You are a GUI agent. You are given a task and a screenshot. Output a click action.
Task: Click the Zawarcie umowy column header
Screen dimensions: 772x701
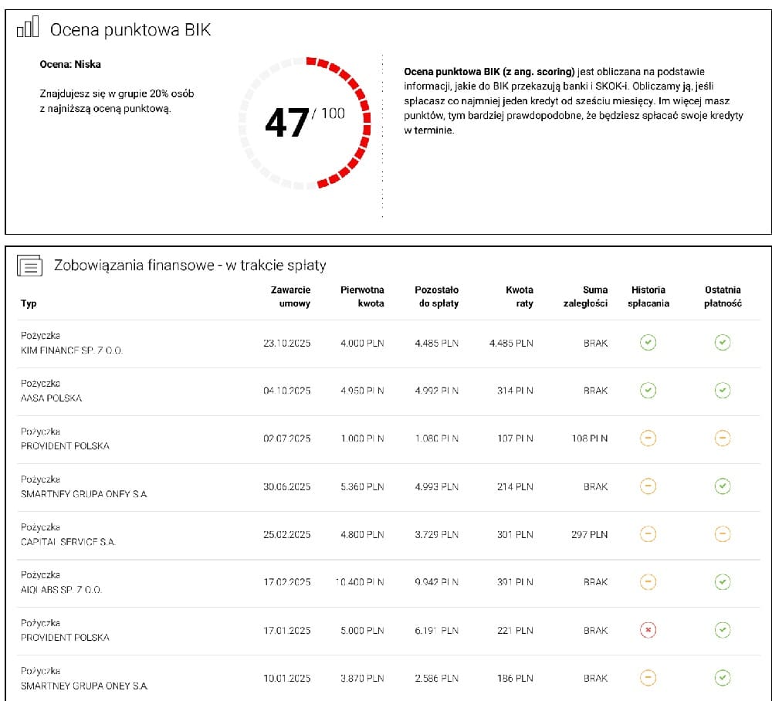[x=290, y=296]
